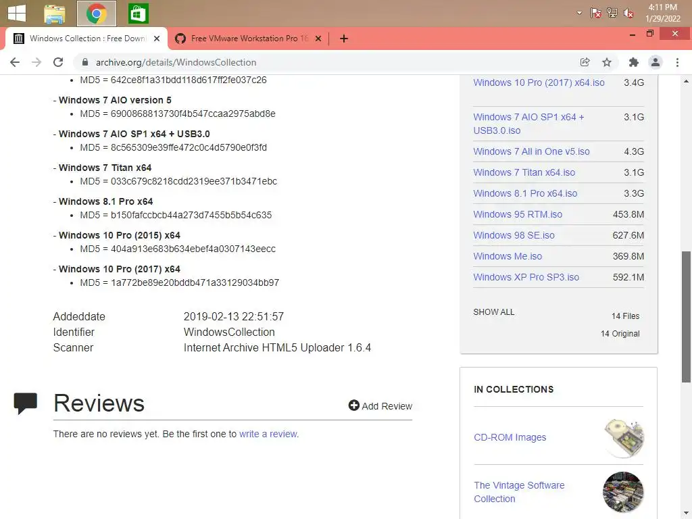Click the Scanner value Internet Archive HTML5 Uploader

tap(277, 348)
